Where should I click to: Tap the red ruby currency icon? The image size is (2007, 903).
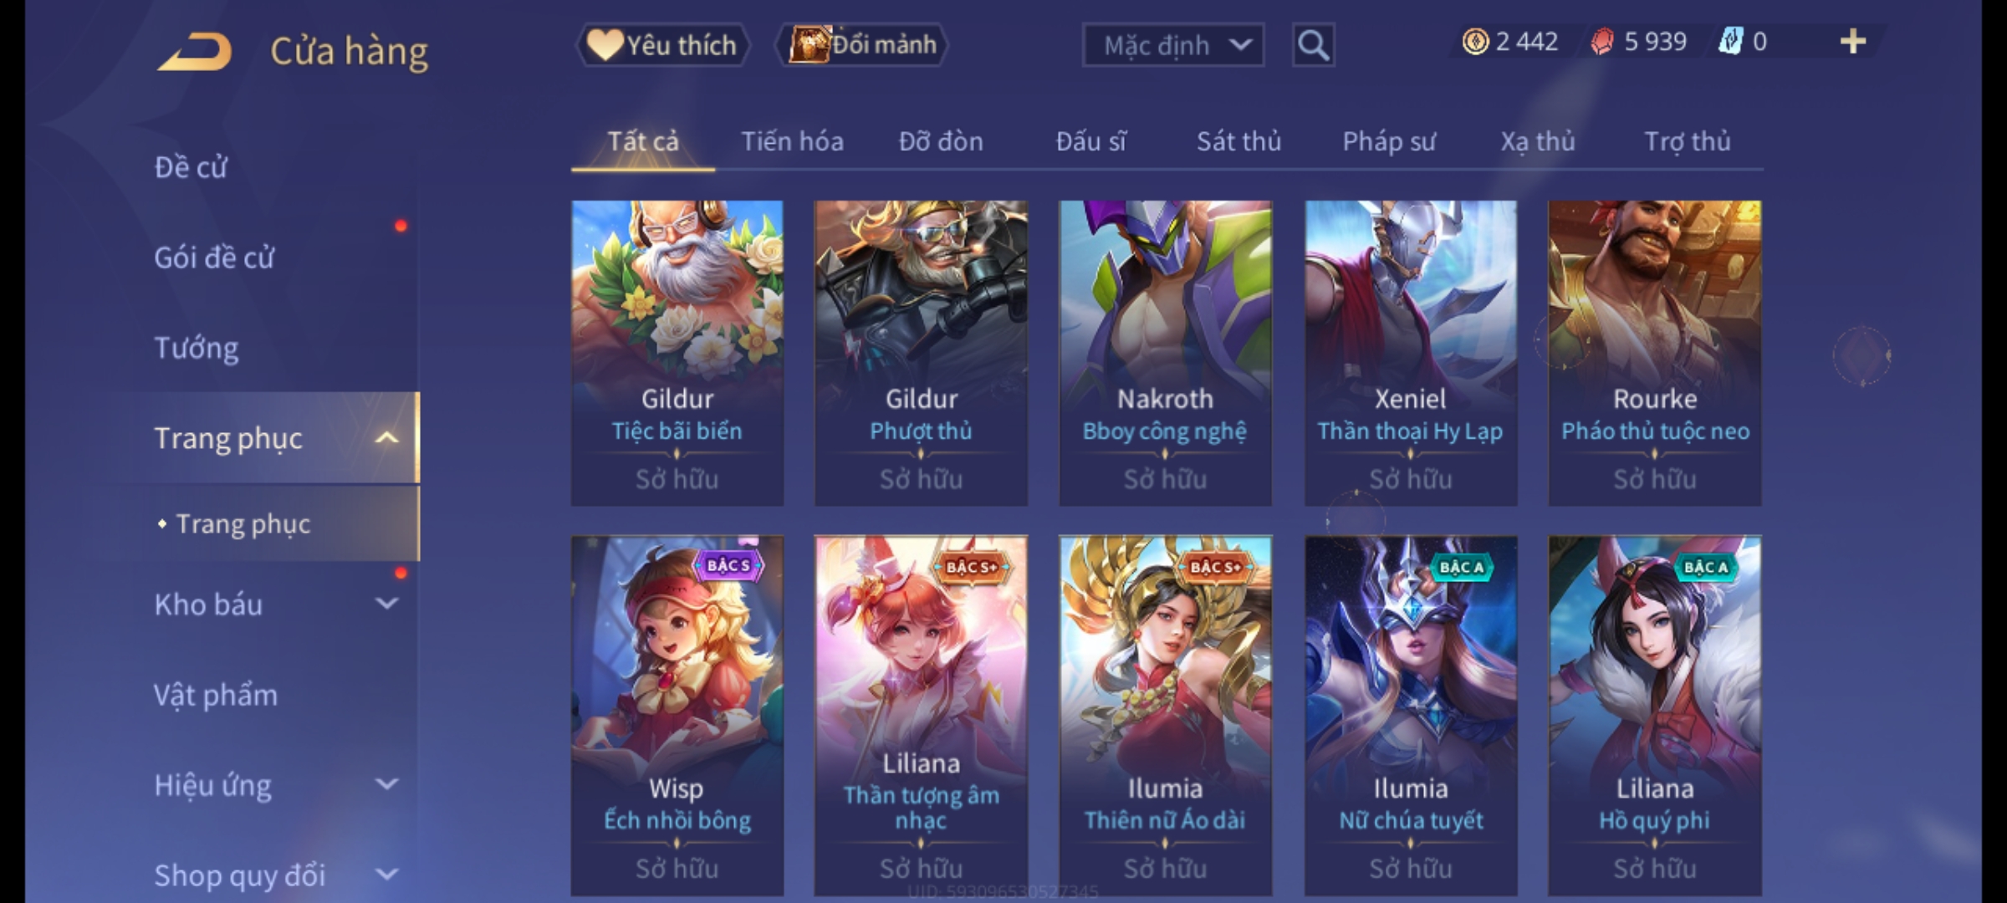click(x=1602, y=42)
